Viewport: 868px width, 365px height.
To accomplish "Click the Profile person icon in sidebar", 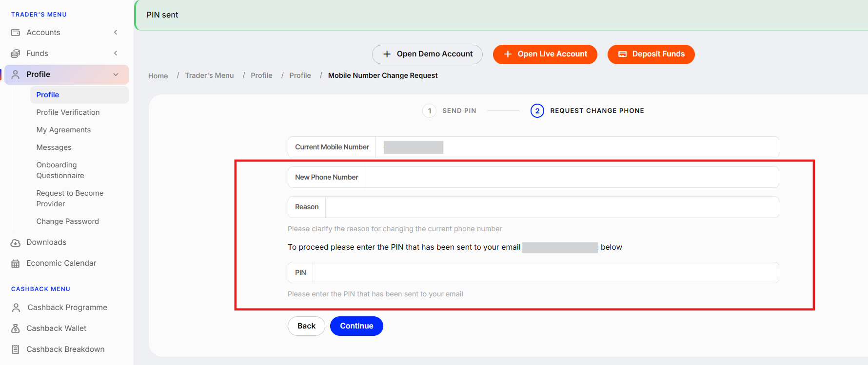I will pos(16,74).
